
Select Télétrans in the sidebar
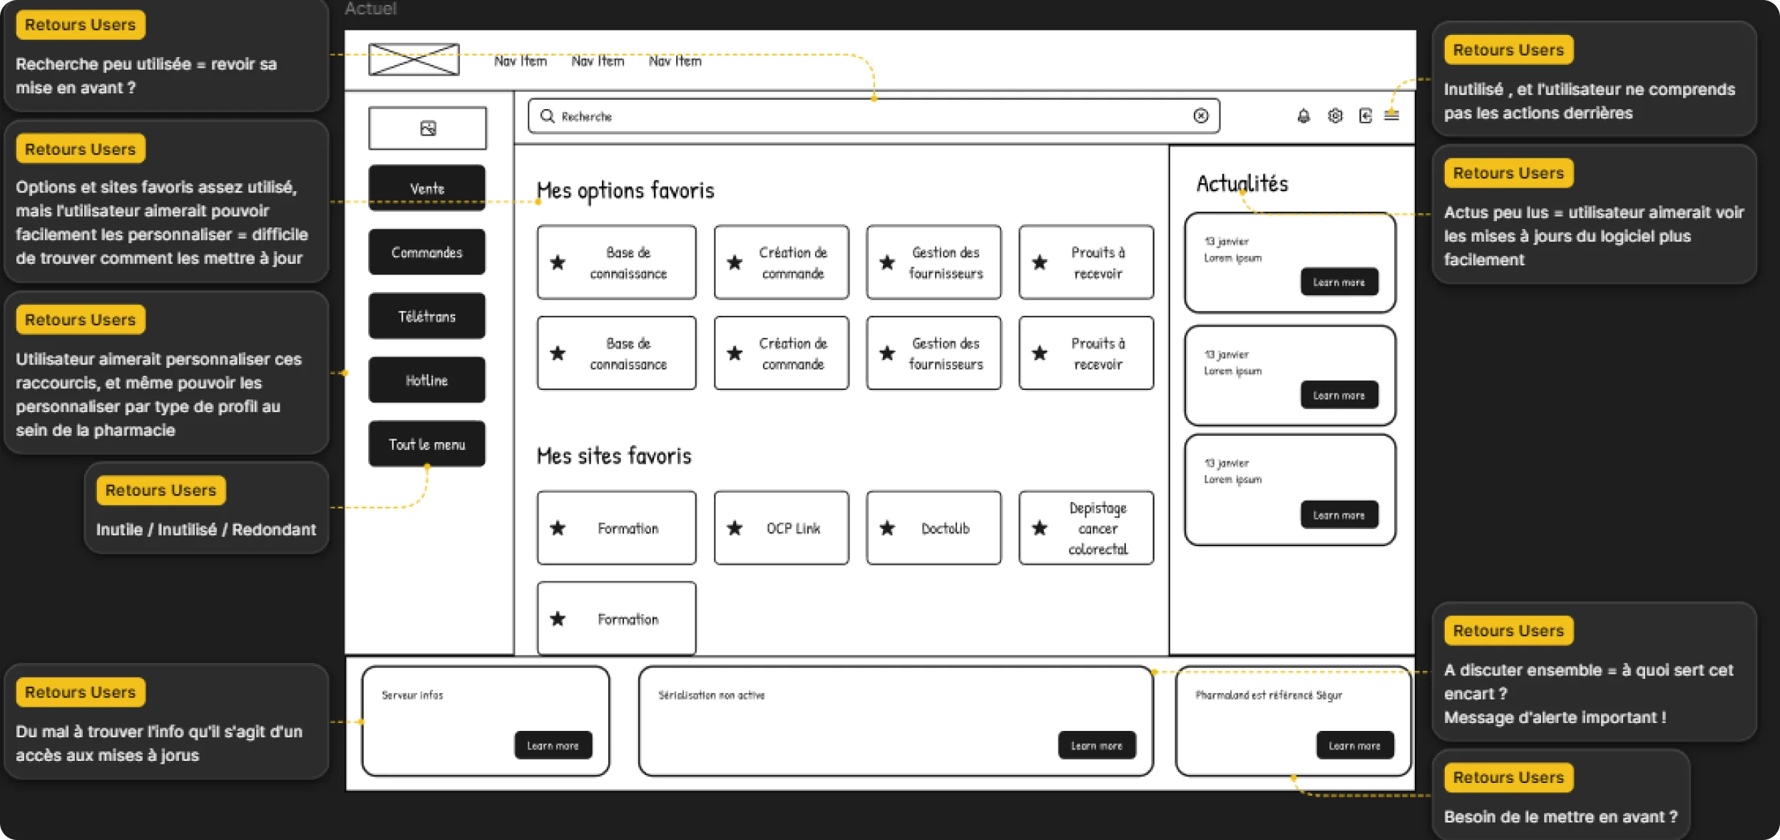426,316
